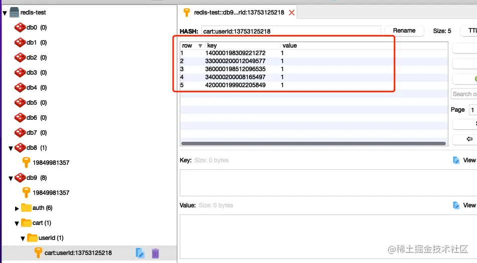Click the View icon beside the Value field
This screenshot has width=477, height=263.
pos(456,205)
